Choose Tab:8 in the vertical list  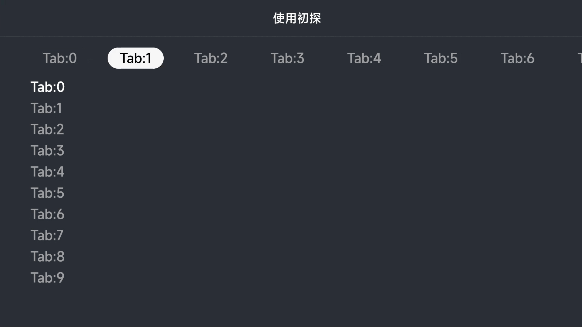48,257
